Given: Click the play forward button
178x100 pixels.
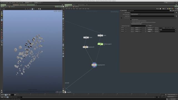Looking at the screenshot, I should point(8,95).
